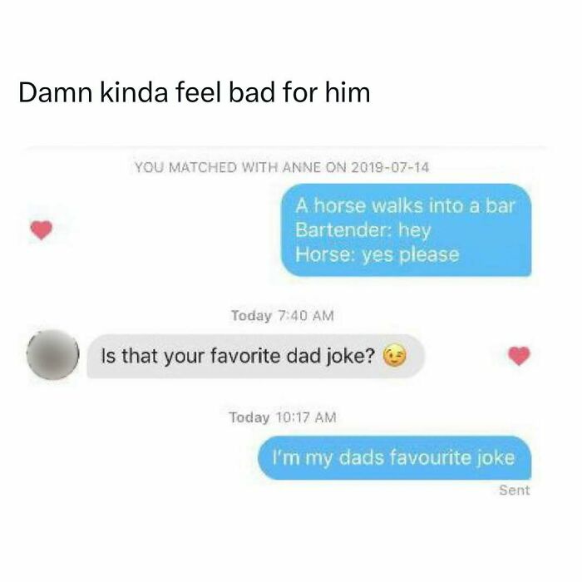The height and width of the screenshot is (582, 582).
Task: Select the 'I'm my dads favourite joke' bubble
Action: pyautogui.click(x=395, y=457)
